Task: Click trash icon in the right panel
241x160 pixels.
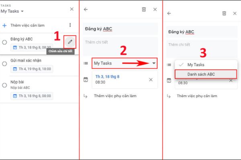Action: [x=224, y=14]
